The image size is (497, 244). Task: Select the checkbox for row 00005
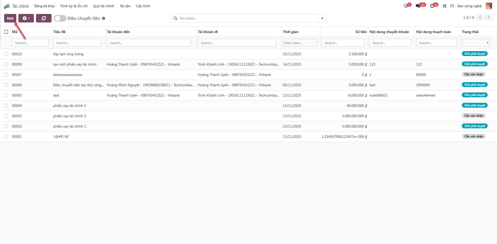[6, 95]
